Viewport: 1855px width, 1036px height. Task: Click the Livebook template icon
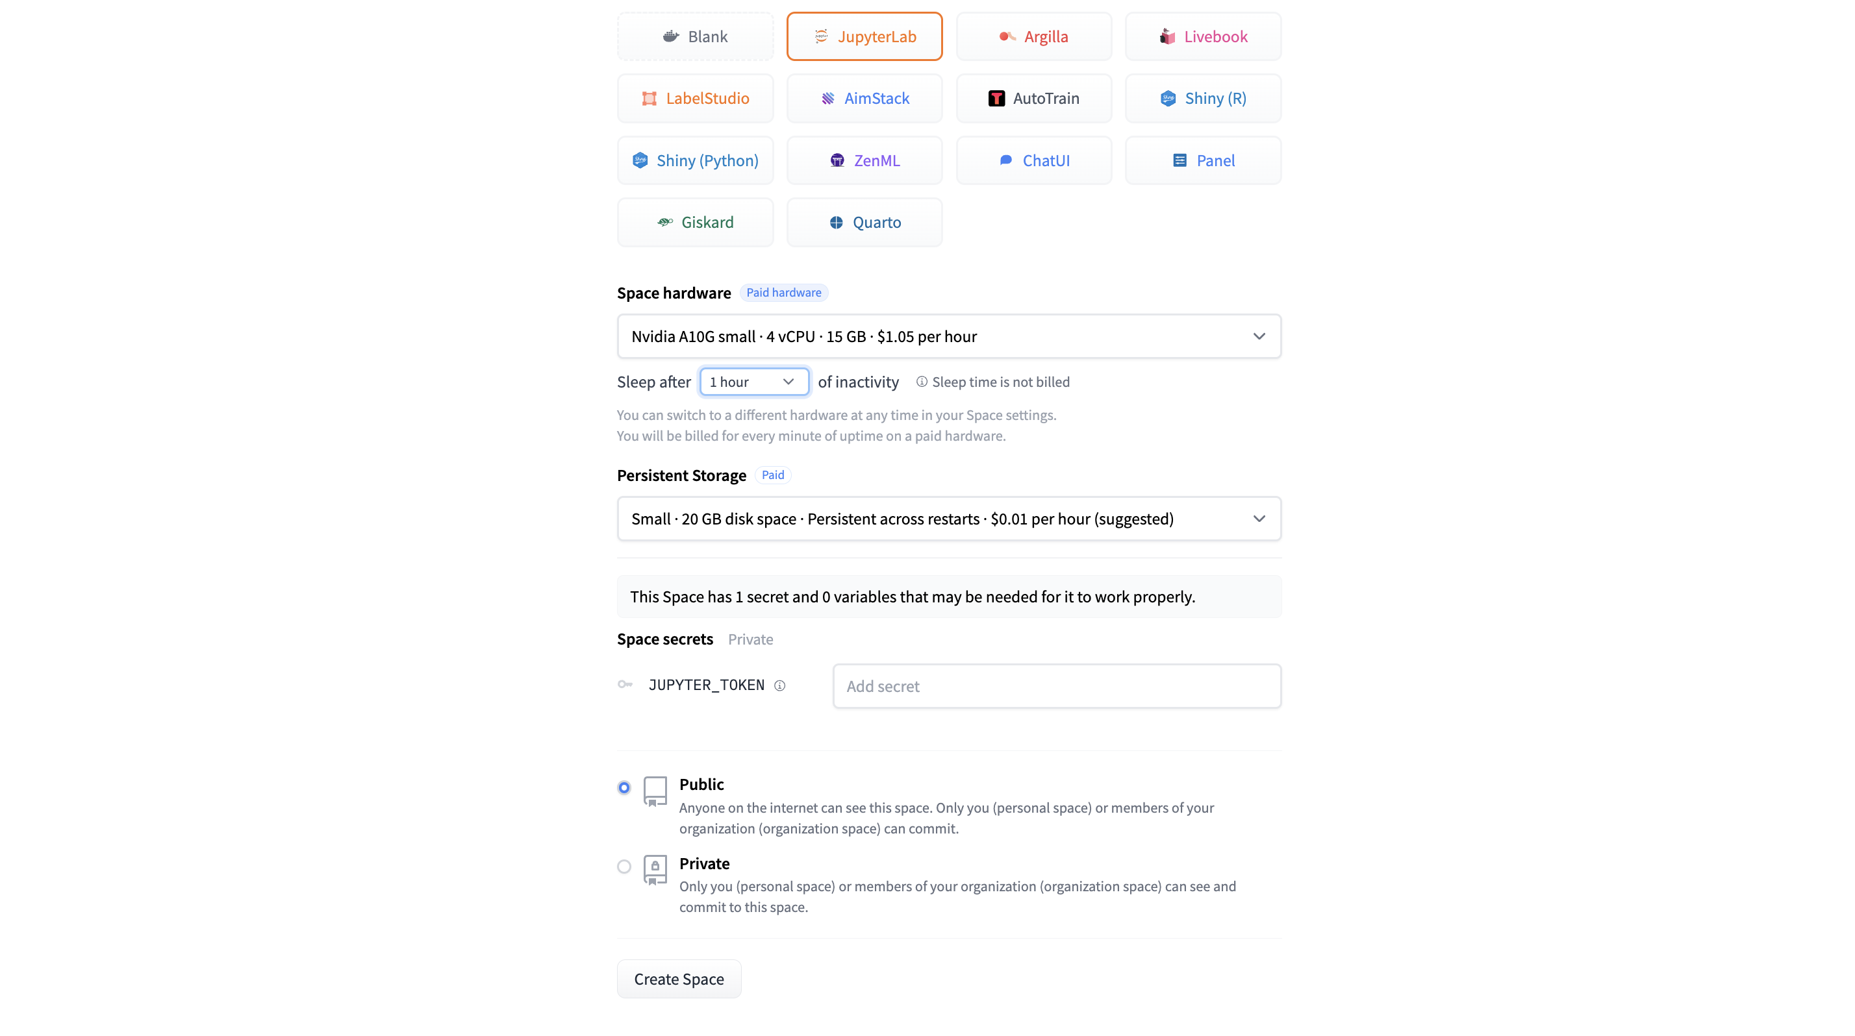tap(1167, 37)
